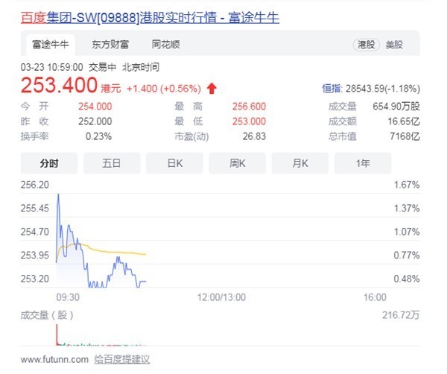Click the 总市值 value 7168亿

pyautogui.click(x=405, y=136)
